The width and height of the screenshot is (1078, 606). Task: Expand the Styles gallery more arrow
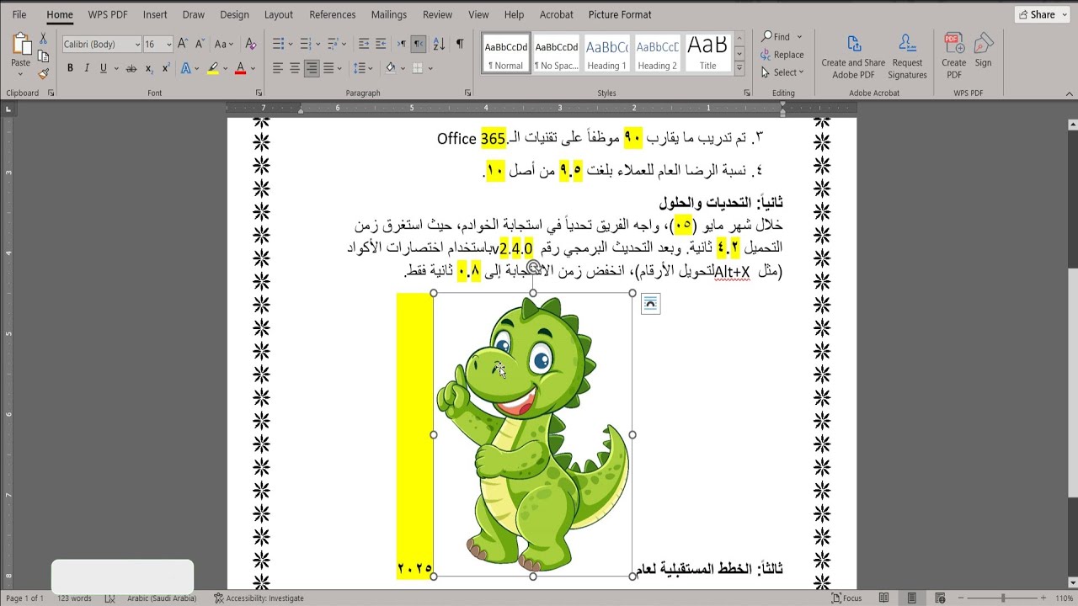[739, 68]
